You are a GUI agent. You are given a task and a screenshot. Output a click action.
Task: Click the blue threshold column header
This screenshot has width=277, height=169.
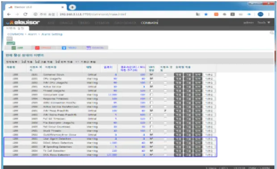108,67
